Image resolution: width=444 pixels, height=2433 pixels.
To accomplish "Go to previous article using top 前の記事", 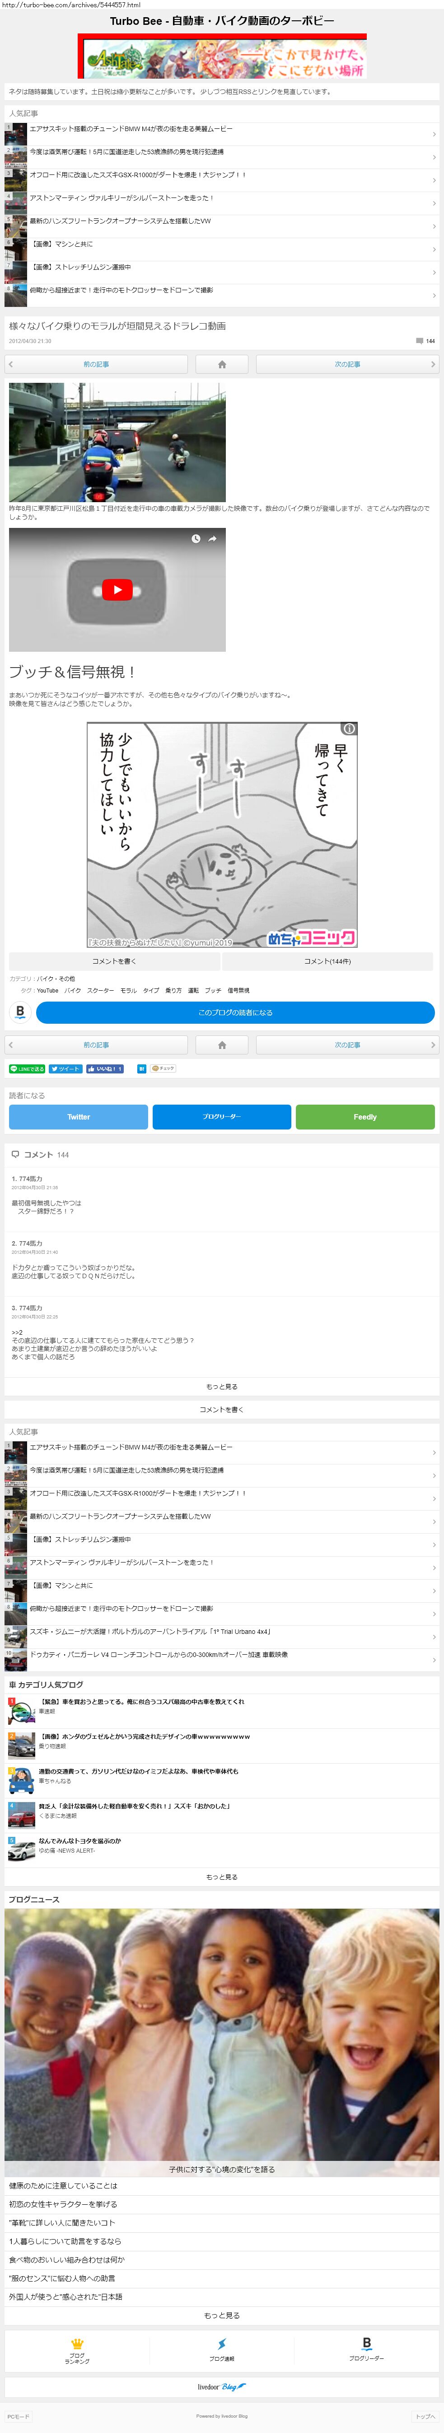I will 96,364.
